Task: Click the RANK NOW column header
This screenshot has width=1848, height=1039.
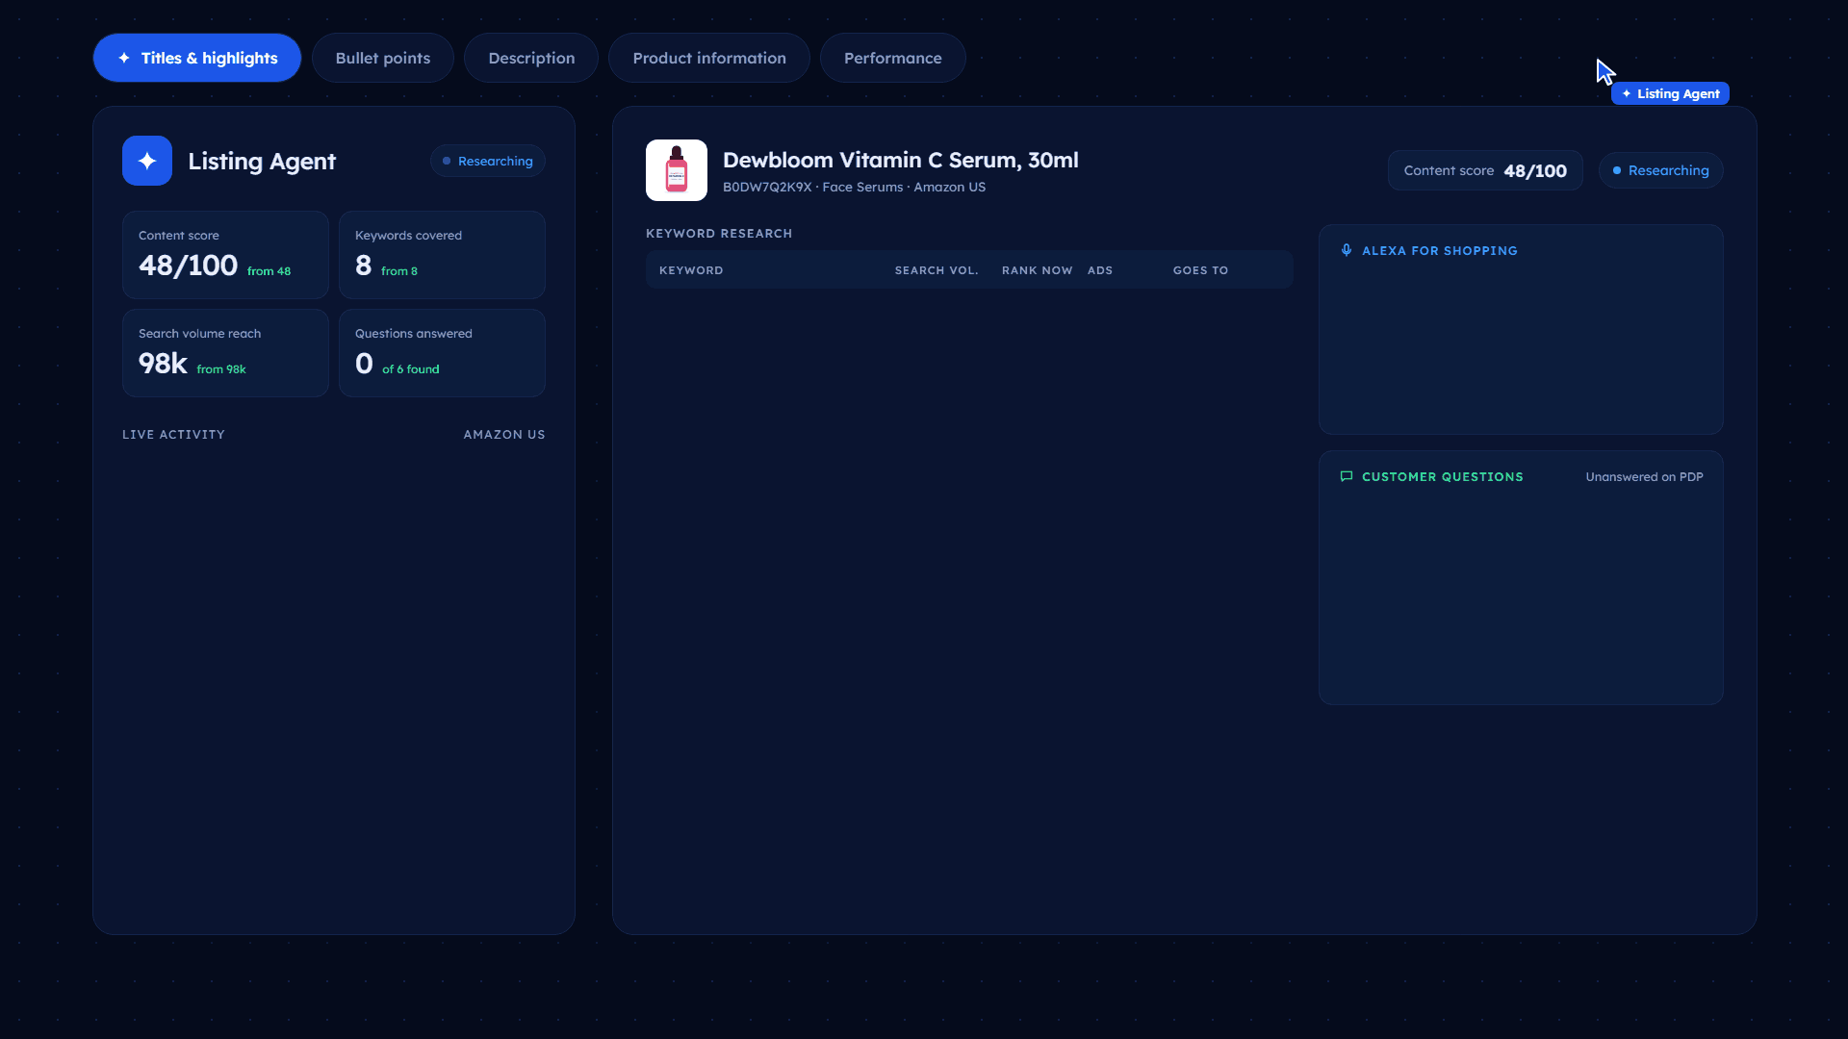Action: (x=1037, y=270)
